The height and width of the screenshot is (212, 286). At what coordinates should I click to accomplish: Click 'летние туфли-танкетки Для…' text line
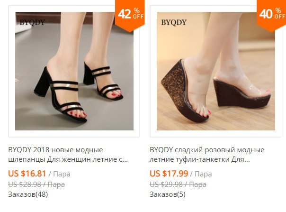tap(200, 159)
